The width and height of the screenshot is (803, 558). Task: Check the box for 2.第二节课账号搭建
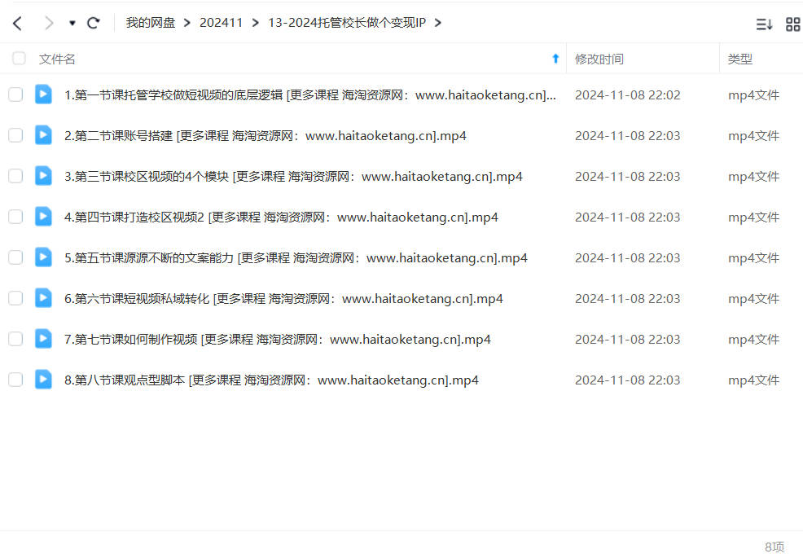[15, 135]
